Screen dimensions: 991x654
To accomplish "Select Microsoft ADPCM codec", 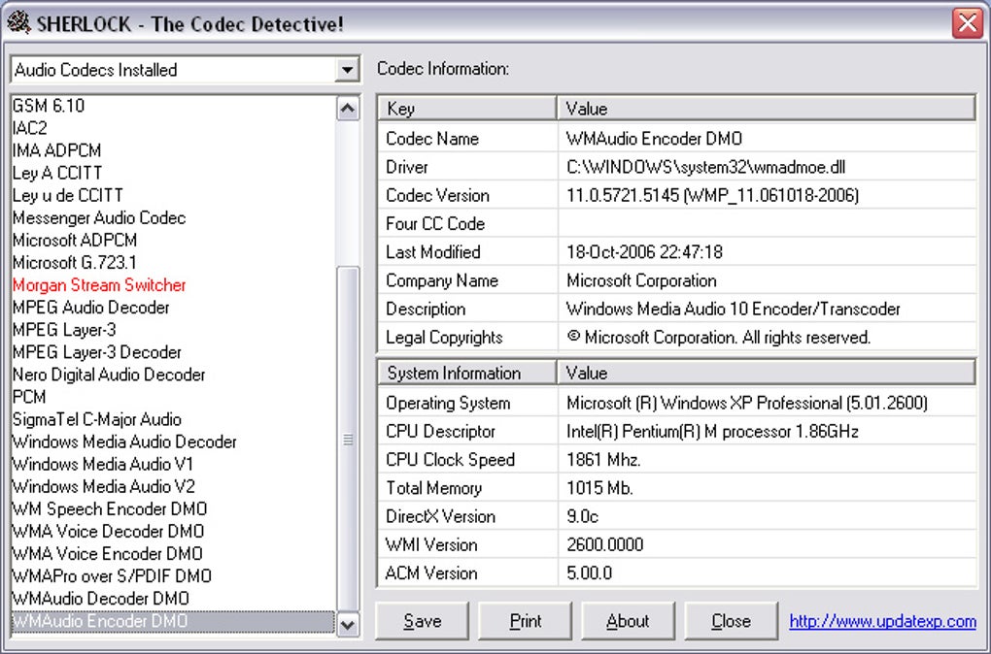I will click(x=75, y=240).
